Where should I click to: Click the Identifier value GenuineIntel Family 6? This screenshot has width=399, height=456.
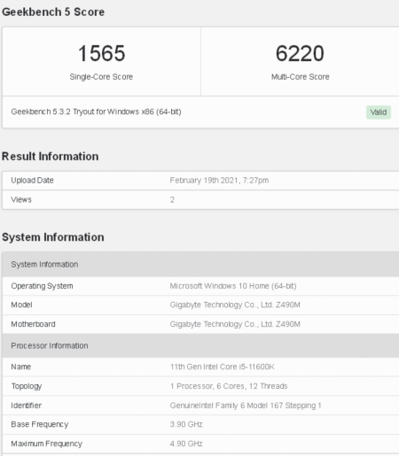point(246,406)
